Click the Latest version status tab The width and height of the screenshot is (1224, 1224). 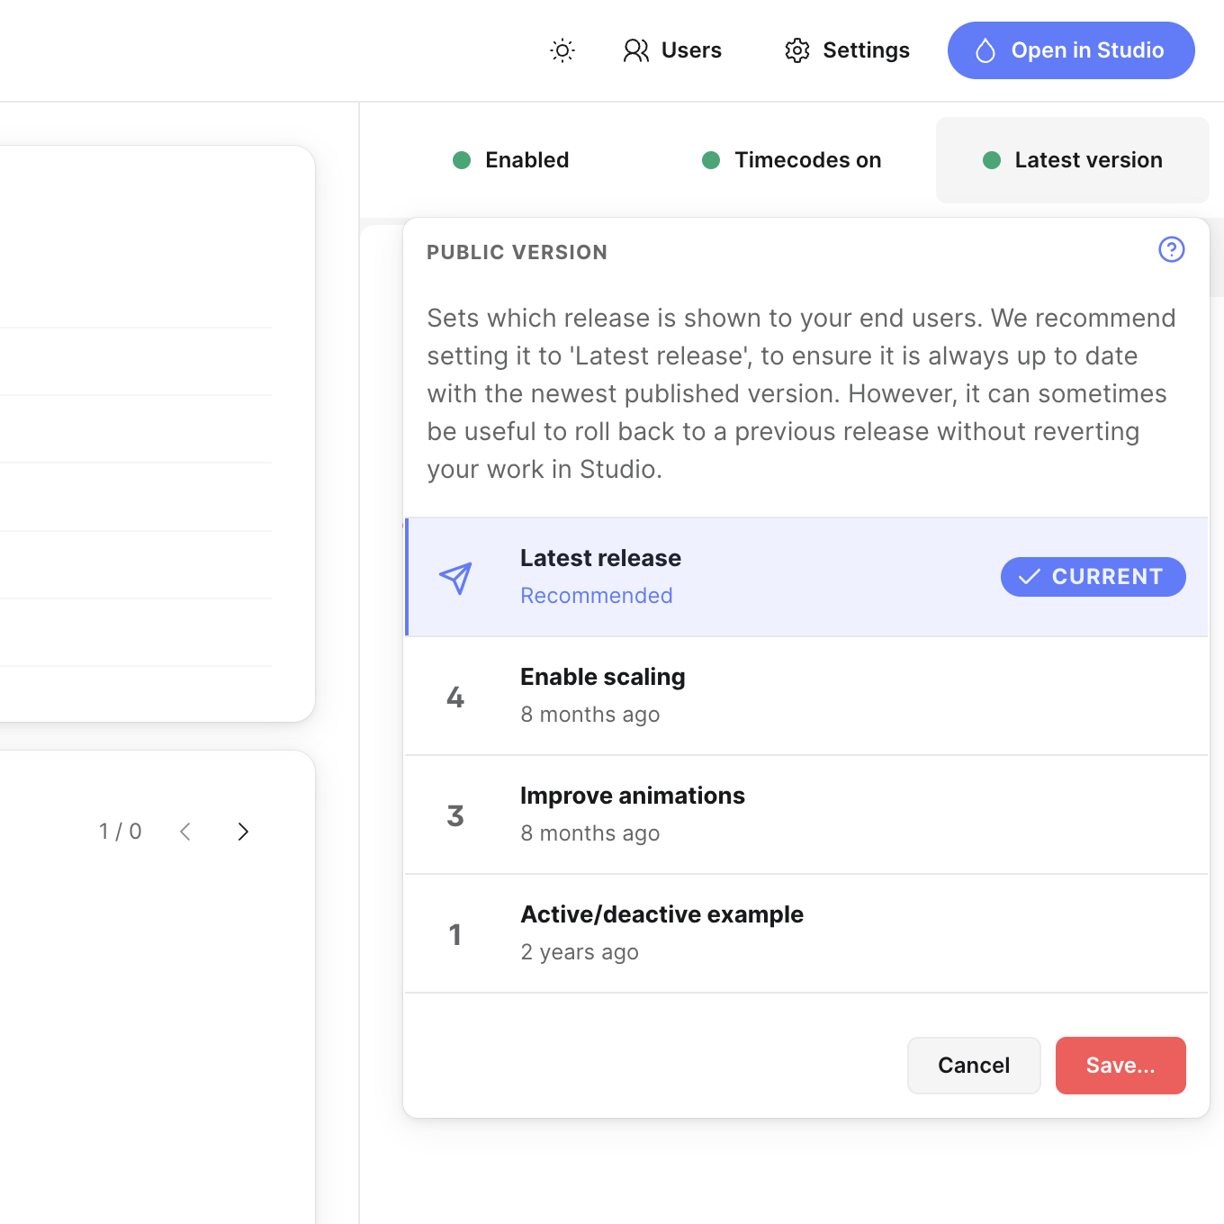(x=1073, y=160)
